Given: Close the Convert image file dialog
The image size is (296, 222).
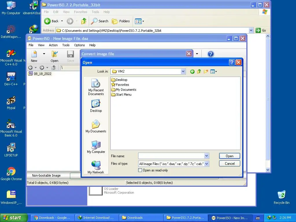Looking at the screenshot, I should pos(189,54).
